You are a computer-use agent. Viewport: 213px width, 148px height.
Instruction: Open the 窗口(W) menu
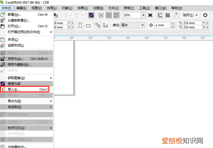click(161, 8)
